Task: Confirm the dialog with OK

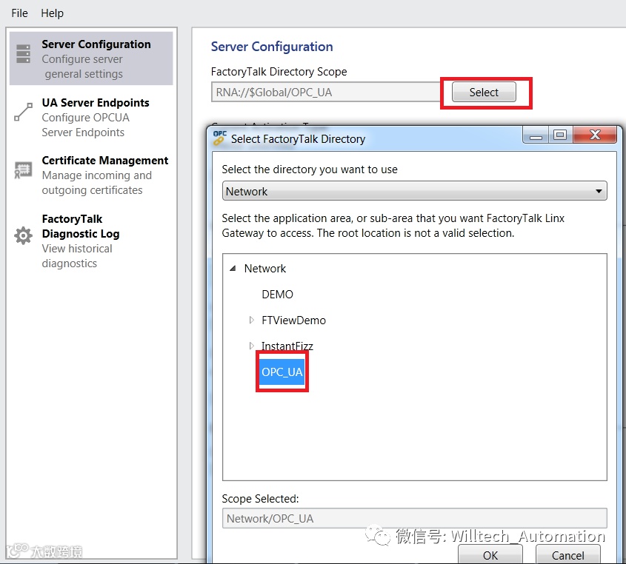Action: point(490,555)
